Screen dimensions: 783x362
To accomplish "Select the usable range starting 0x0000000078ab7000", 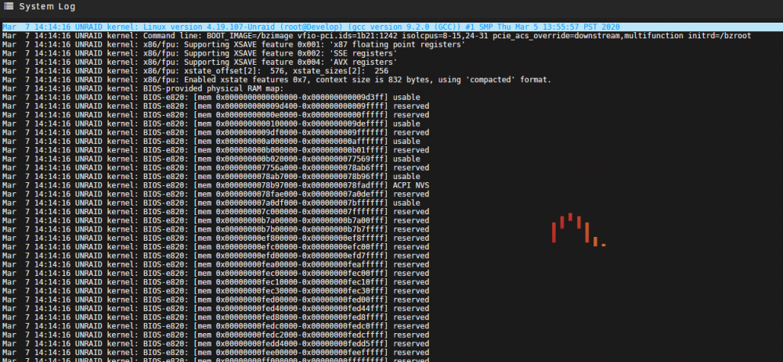I will [x=211, y=177].
